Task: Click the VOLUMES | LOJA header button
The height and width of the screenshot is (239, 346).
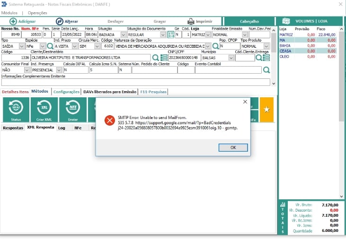Action: coord(310,21)
